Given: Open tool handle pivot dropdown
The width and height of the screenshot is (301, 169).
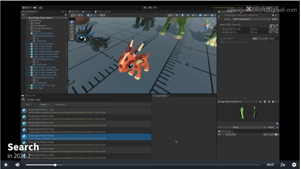Looking at the screenshot, I should point(73,15).
